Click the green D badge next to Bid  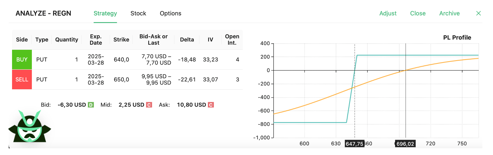[91, 105]
